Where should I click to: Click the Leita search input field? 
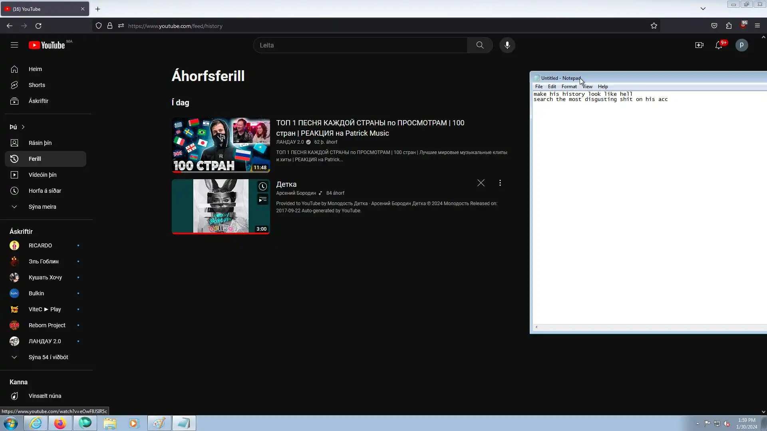point(360,45)
